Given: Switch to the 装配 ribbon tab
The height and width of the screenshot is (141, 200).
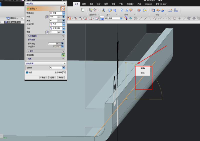Looking at the screenshot, I should point(84,4).
